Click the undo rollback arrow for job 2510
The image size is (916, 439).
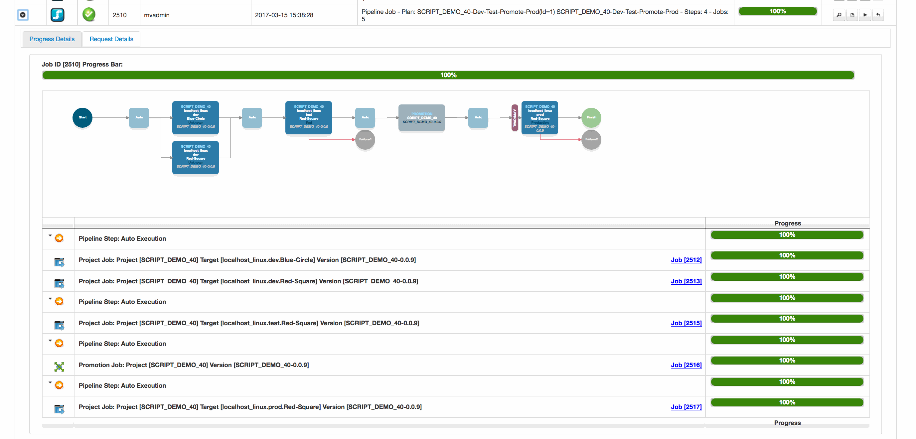coord(878,15)
